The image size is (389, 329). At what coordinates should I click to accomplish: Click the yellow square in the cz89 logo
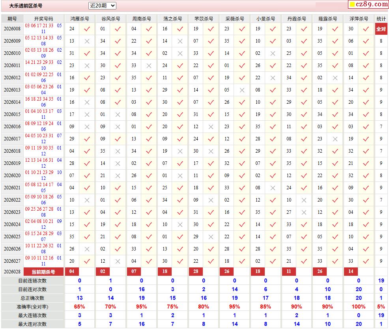coord(352,5)
